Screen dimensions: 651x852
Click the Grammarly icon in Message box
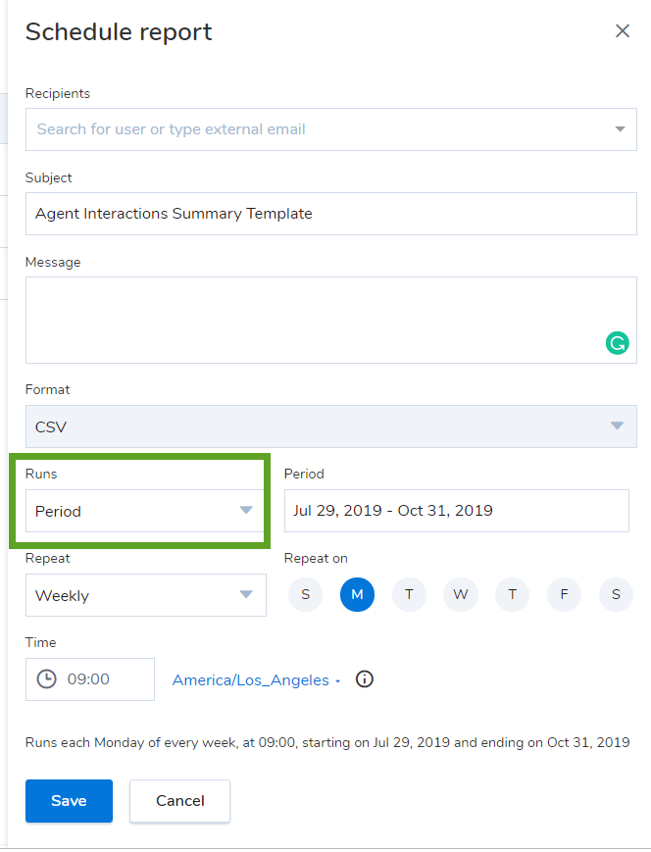point(617,343)
